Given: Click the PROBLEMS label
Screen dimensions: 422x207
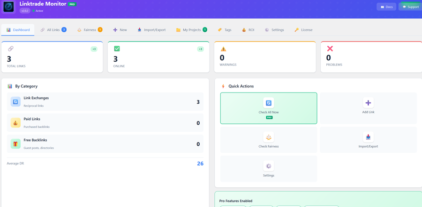Looking at the screenshot, I should coord(334,64).
